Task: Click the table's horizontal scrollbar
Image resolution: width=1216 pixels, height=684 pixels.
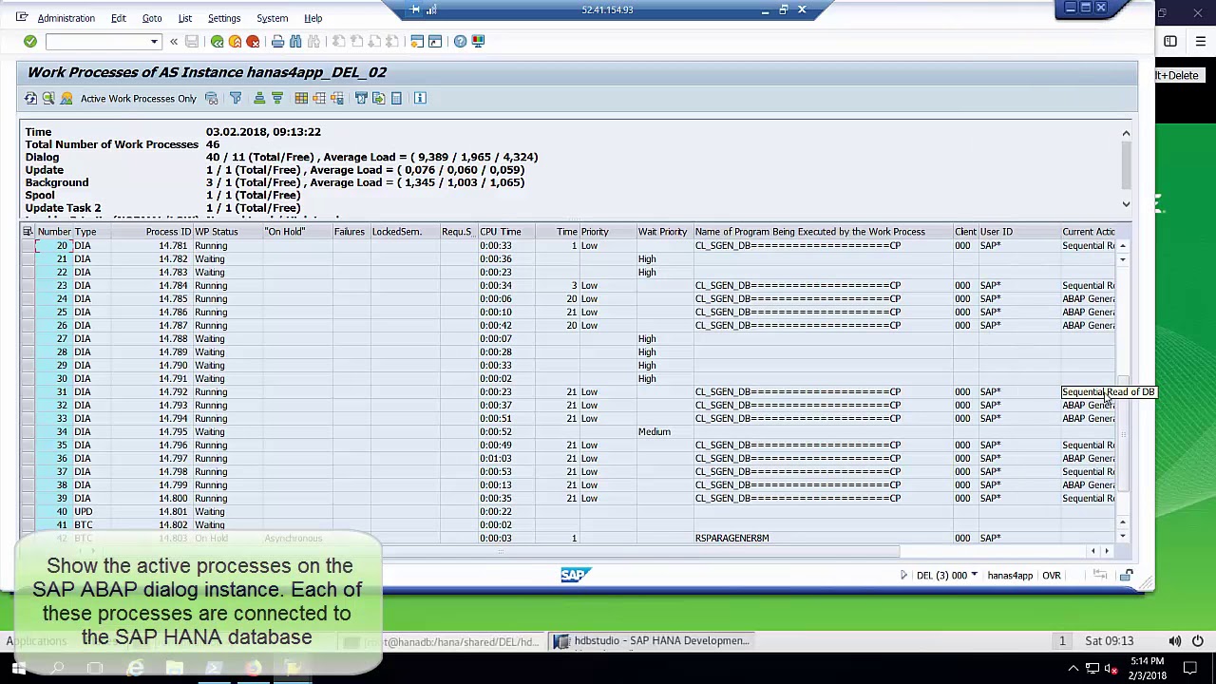Action: click(x=475, y=551)
